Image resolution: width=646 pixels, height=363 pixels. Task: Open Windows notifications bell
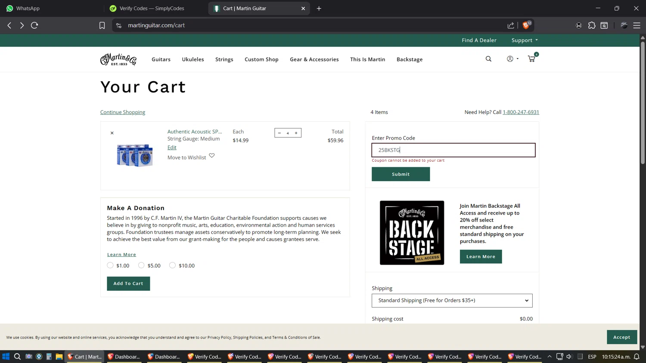(x=637, y=357)
